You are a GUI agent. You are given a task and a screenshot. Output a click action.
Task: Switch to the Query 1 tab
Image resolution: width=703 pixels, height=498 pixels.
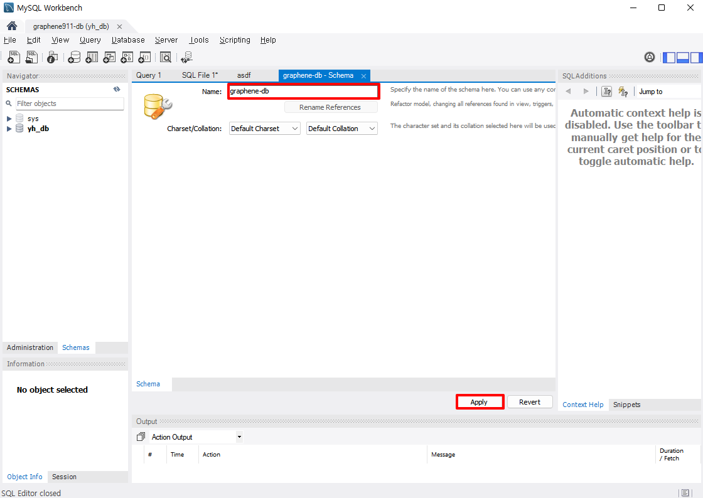(x=148, y=75)
